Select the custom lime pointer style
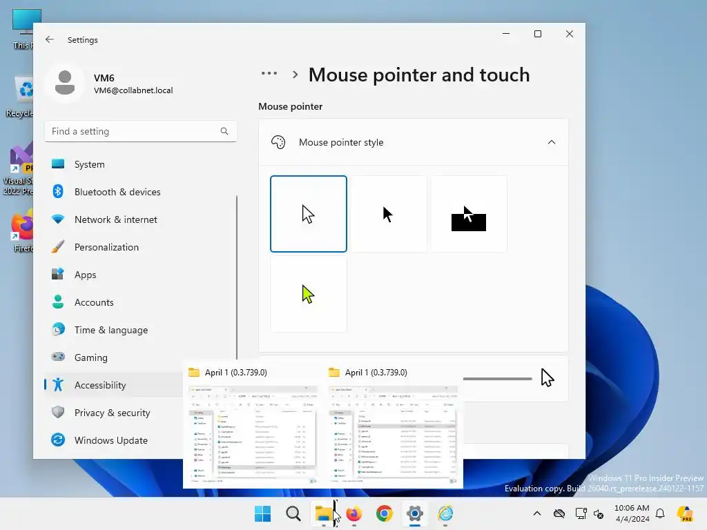 click(309, 294)
